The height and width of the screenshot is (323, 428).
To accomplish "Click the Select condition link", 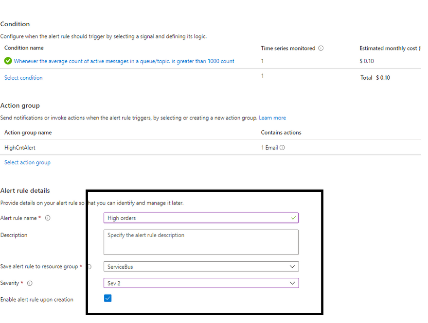I will click(x=23, y=78).
